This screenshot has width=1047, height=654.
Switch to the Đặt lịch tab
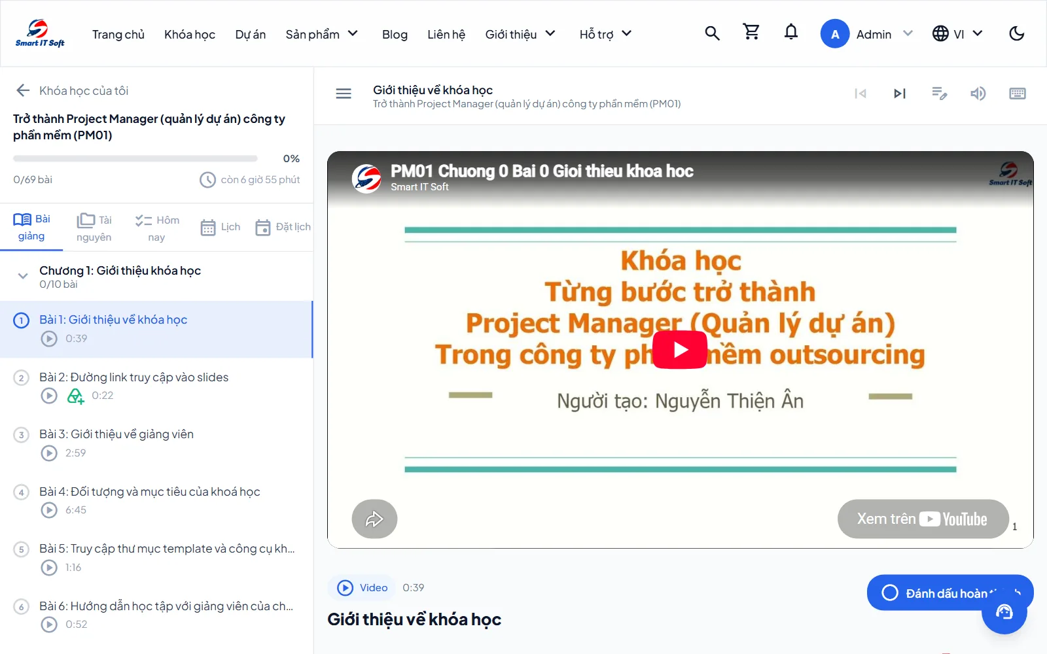283,227
